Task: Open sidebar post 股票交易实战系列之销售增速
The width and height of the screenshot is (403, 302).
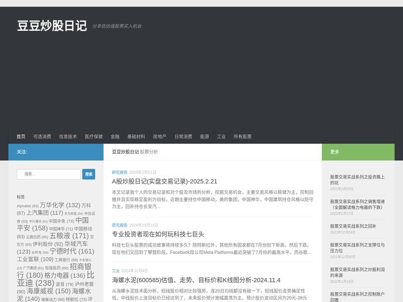Action: pos(357,205)
